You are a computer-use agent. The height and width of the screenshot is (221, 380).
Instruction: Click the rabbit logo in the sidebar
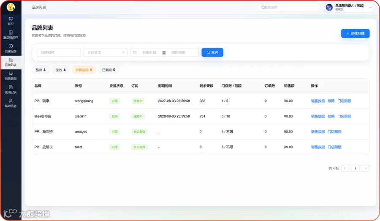click(x=11, y=7)
